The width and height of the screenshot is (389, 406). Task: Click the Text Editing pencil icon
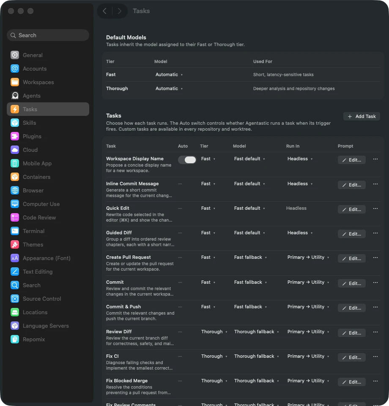point(15,272)
